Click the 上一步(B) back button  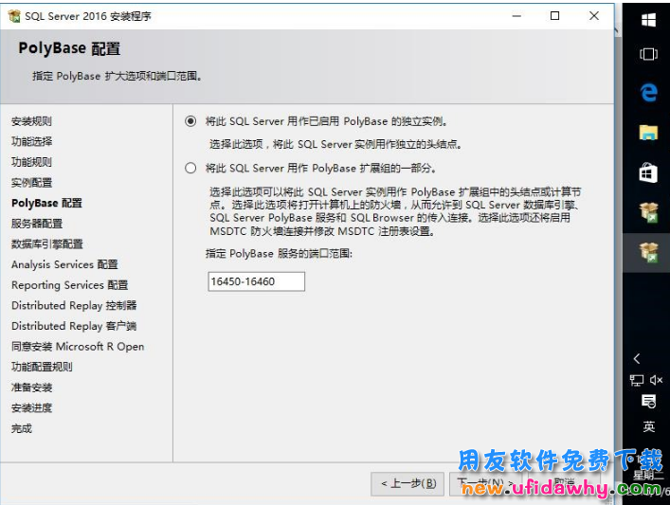pyautogui.click(x=407, y=483)
